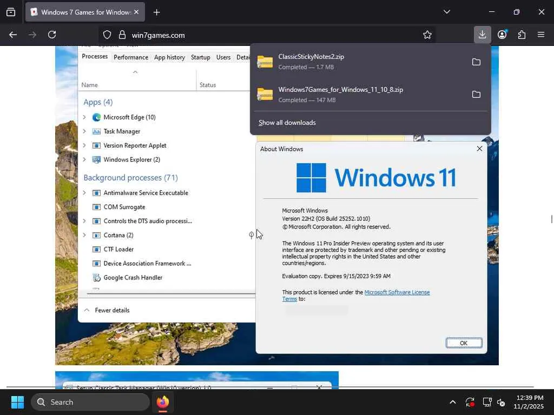
Task: Click the Performance tab in screenshot
Action: click(x=131, y=57)
